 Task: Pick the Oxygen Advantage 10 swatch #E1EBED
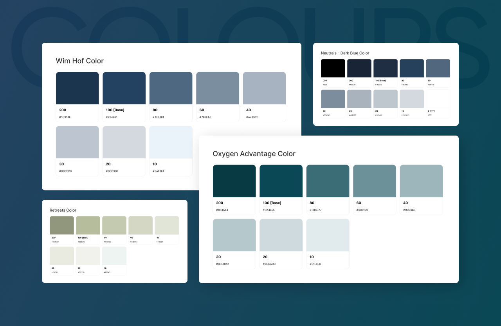click(x=328, y=235)
